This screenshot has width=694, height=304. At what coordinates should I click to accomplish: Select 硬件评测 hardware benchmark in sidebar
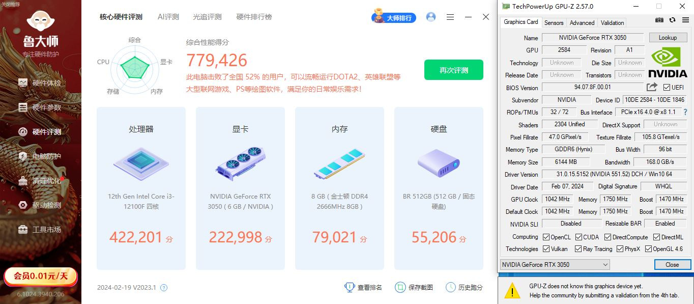tap(40, 132)
